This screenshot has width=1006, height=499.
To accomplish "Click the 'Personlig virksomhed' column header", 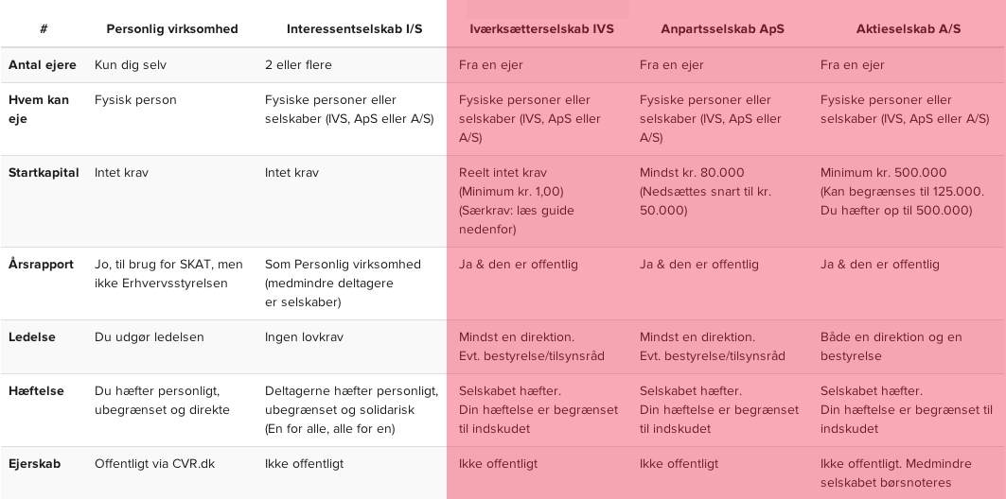I will pyautogui.click(x=172, y=29).
